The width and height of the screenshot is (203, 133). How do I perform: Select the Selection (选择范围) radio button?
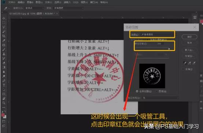point(137,91)
